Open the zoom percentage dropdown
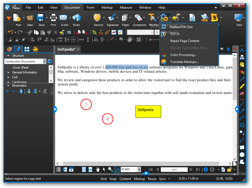This screenshot has height=188, width=252. 139,169
